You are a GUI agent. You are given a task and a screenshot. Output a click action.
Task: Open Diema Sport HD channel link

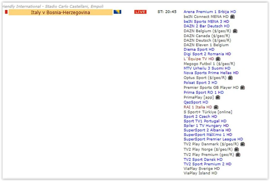point(199,50)
